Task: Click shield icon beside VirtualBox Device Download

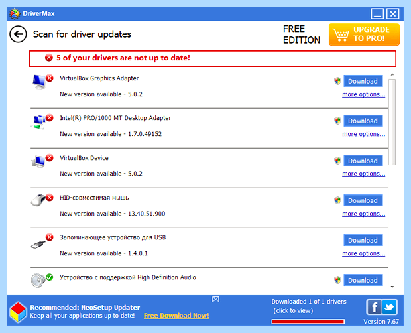Action: [x=337, y=161]
